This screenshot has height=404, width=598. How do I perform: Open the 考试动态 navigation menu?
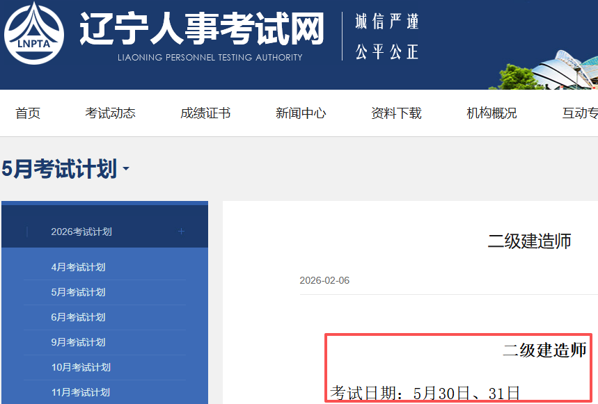[110, 113]
